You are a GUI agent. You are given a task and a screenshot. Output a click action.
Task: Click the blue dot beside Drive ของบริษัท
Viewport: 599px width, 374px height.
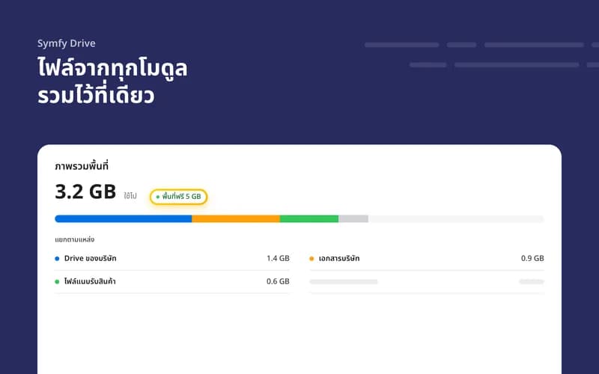point(58,259)
